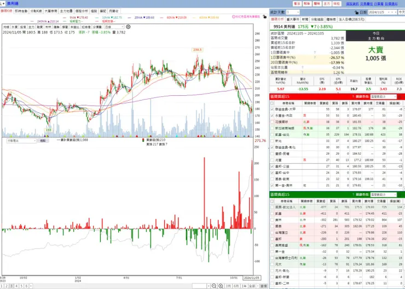Select page 4 button at bottom left
Image resolution: width=405 pixels, height=289 pixels.
[16, 286]
